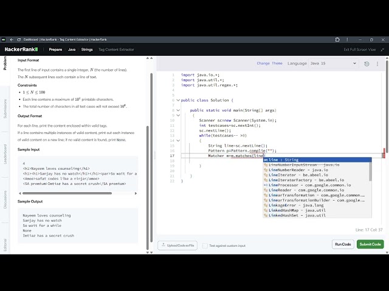Open the Discussions side tab
This screenshot has height=291, width=389.
point(5,199)
